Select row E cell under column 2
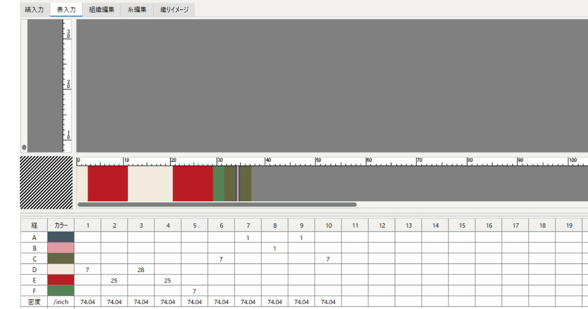This screenshot has width=588, height=309. 114,280
